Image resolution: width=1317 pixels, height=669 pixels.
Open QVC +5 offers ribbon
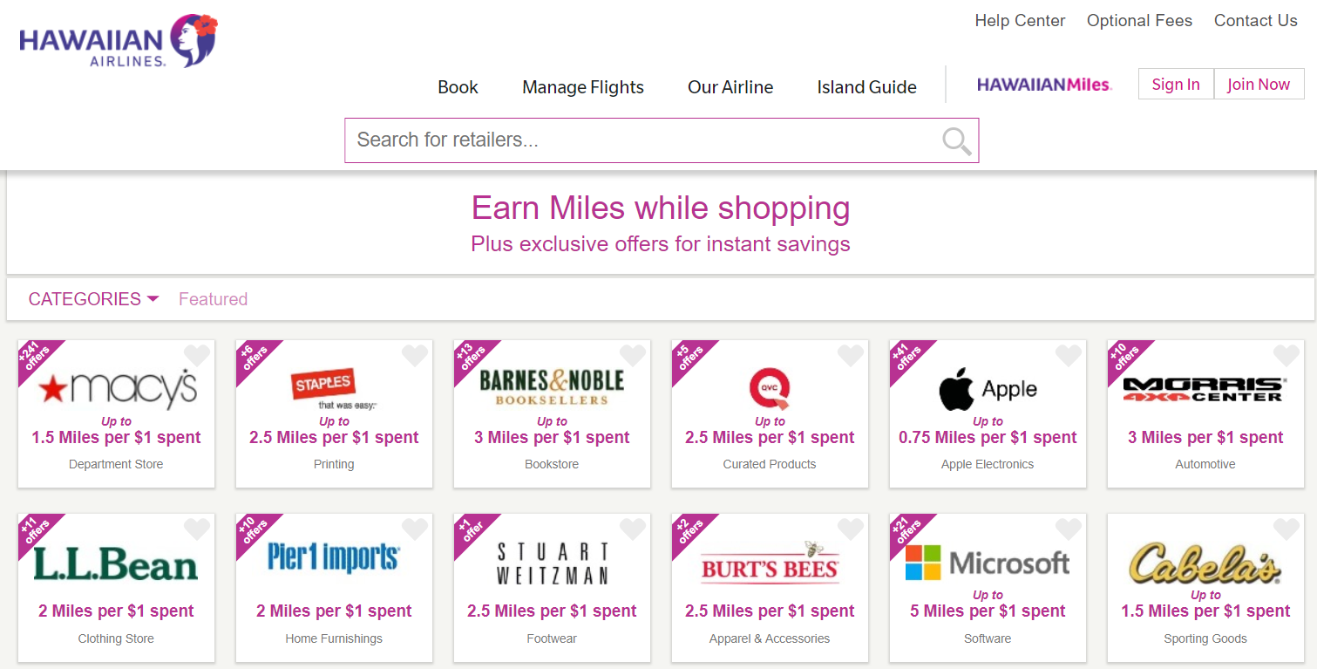(689, 357)
